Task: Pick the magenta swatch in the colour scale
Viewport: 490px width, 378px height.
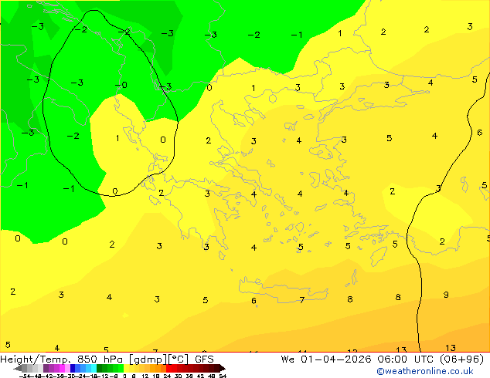Action: (62, 368)
